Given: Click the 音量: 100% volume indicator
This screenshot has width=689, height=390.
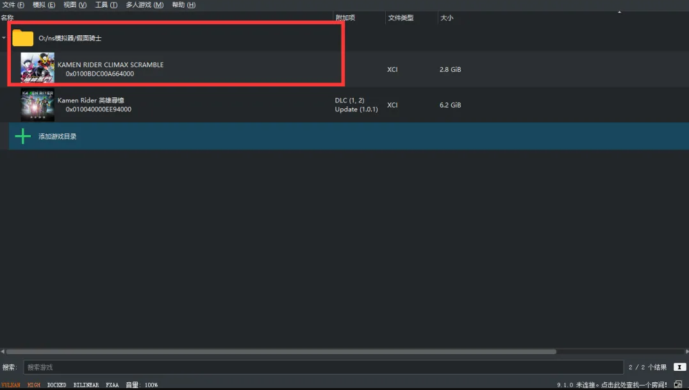Looking at the screenshot, I should point(142,385).
